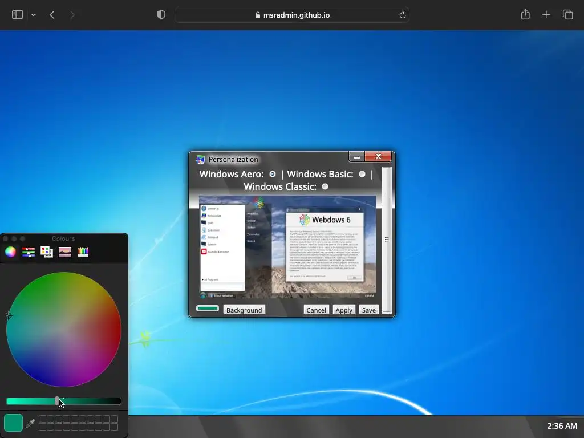Select the Windows Aero radio button

[x=273, y=174]
